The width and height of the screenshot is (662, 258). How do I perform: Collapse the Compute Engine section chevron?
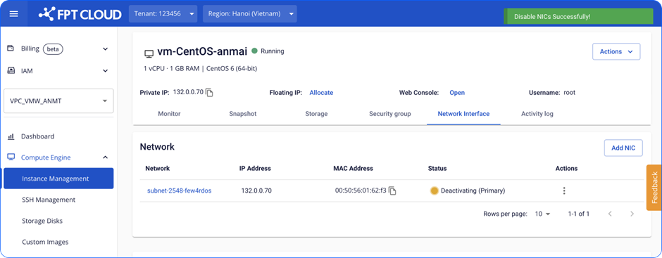[x=106, y=157]
